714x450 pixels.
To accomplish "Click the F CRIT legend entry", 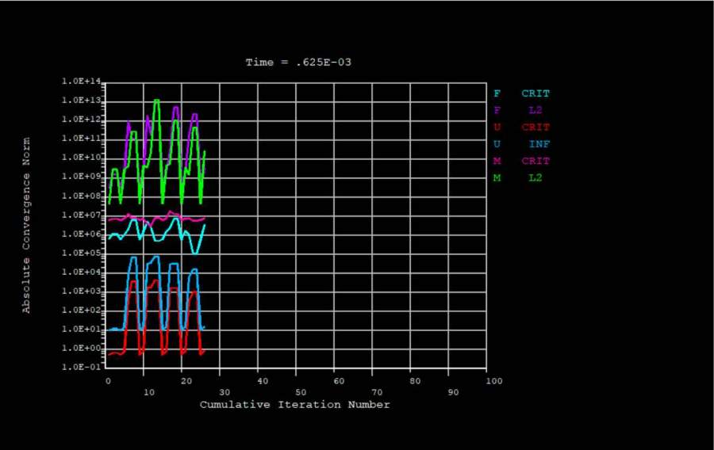I will (x=521, y=93).
